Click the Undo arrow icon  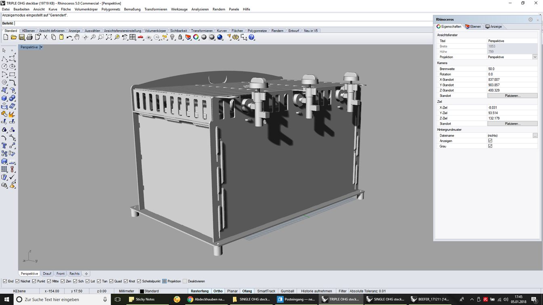[69, 37]
